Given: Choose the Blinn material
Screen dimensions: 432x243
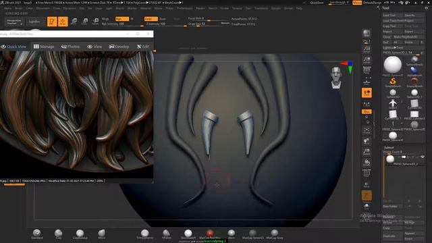Looking at the screenshot, I should pos(232,234).
